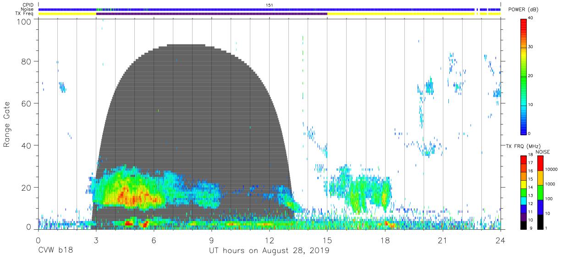The image size is (563, 260).
Task: Click the 40 tick on the power colorbar
Action: tap(531, 18)
